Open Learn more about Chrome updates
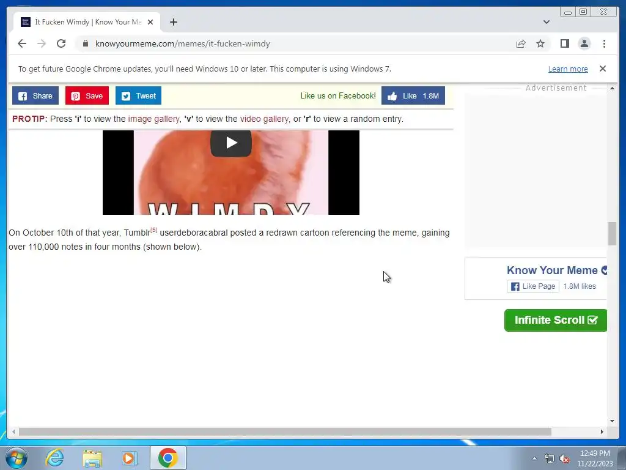Screen dimensions: 626x470 568,69
